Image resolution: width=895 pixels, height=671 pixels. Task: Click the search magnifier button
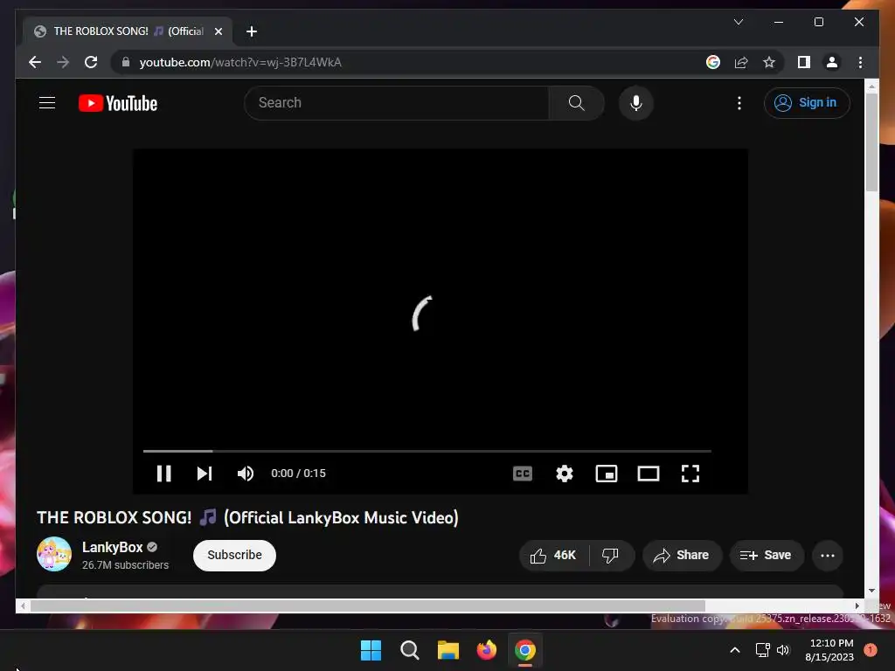pyautogui.click(x=577, y=103)
